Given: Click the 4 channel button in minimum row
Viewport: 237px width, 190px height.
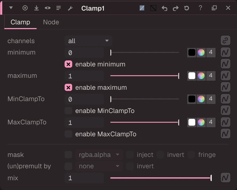Looking at the screenshot, I should tap(211, 52).
